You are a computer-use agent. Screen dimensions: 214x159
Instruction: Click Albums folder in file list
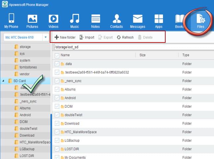pos(70,90)
